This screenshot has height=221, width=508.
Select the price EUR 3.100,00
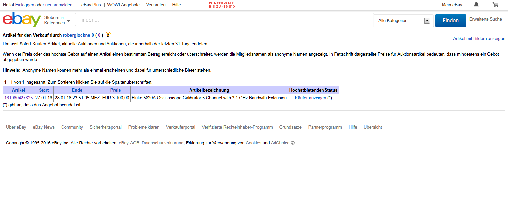coord(115,98)
